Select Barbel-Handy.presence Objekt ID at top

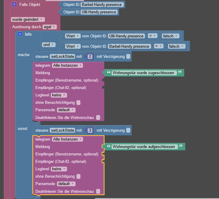click(x=102, y=4)
